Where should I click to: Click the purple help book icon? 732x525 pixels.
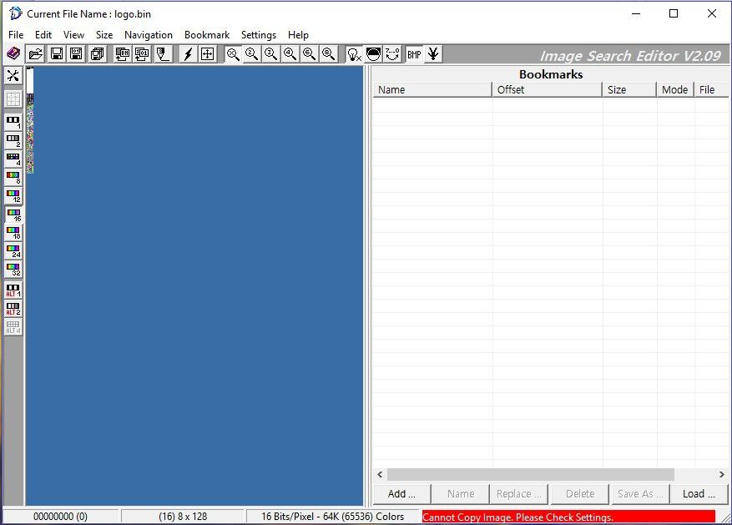tap(13, 53)
